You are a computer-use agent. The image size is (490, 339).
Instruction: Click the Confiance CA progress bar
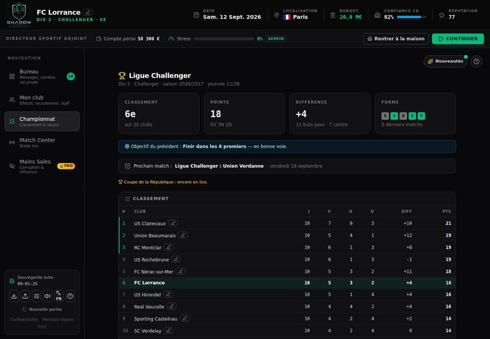411,17
